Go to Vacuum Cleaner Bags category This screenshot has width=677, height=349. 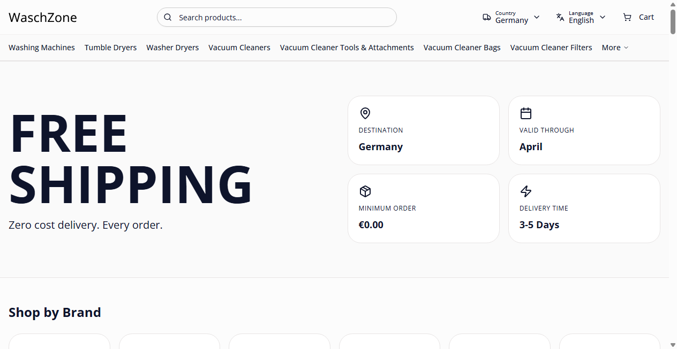click(462, 48)
